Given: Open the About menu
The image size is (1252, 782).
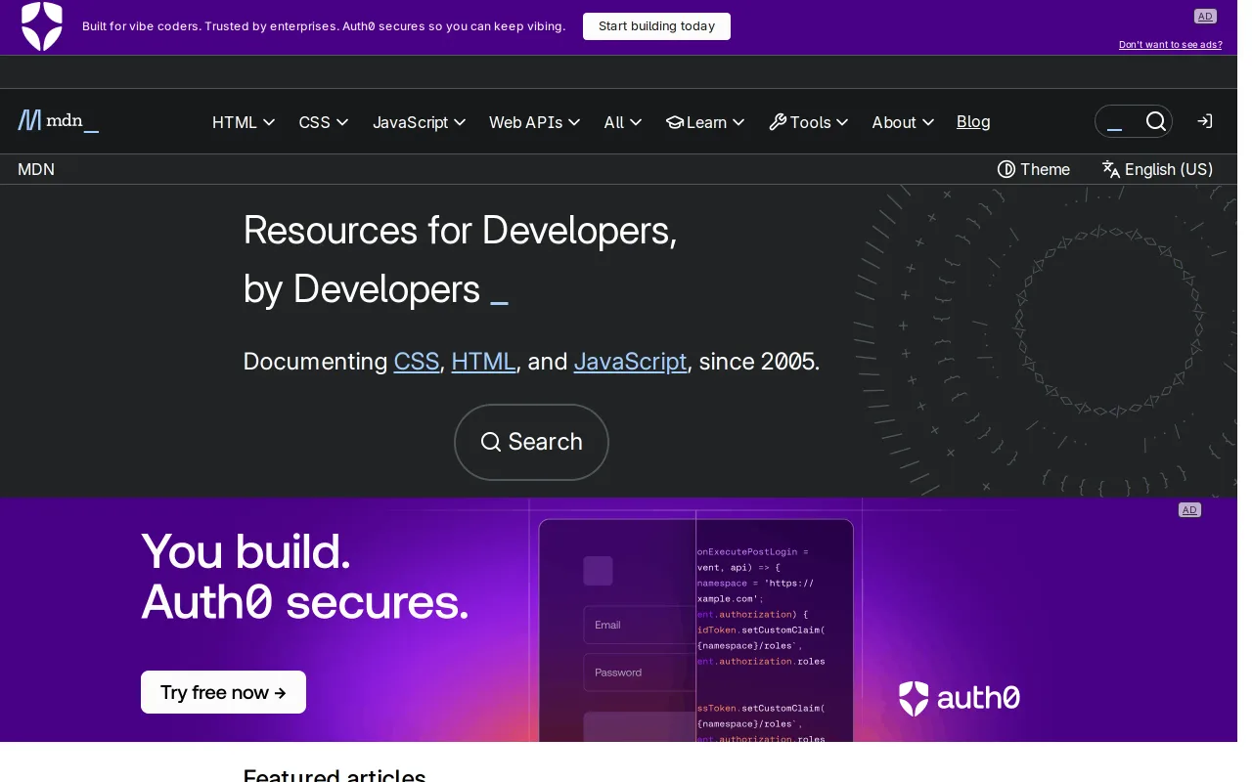Looking at the screenshot, I should tap(903, 122).
